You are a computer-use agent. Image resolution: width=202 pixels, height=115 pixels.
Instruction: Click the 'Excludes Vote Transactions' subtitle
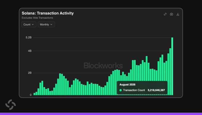[37, 18]
